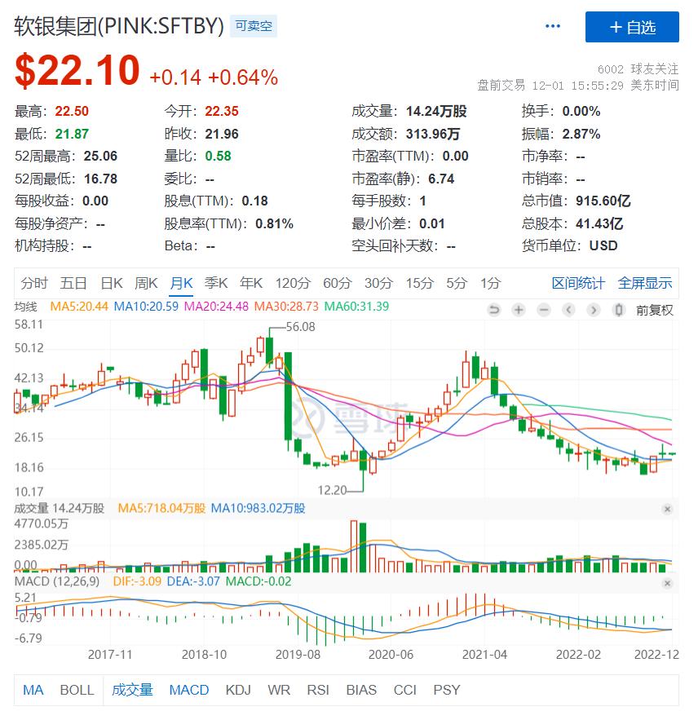The width and height of the screenshot is (698, 711).
Task: Click the 市盈率(静) value 6.74
Action: pos(441,179)
